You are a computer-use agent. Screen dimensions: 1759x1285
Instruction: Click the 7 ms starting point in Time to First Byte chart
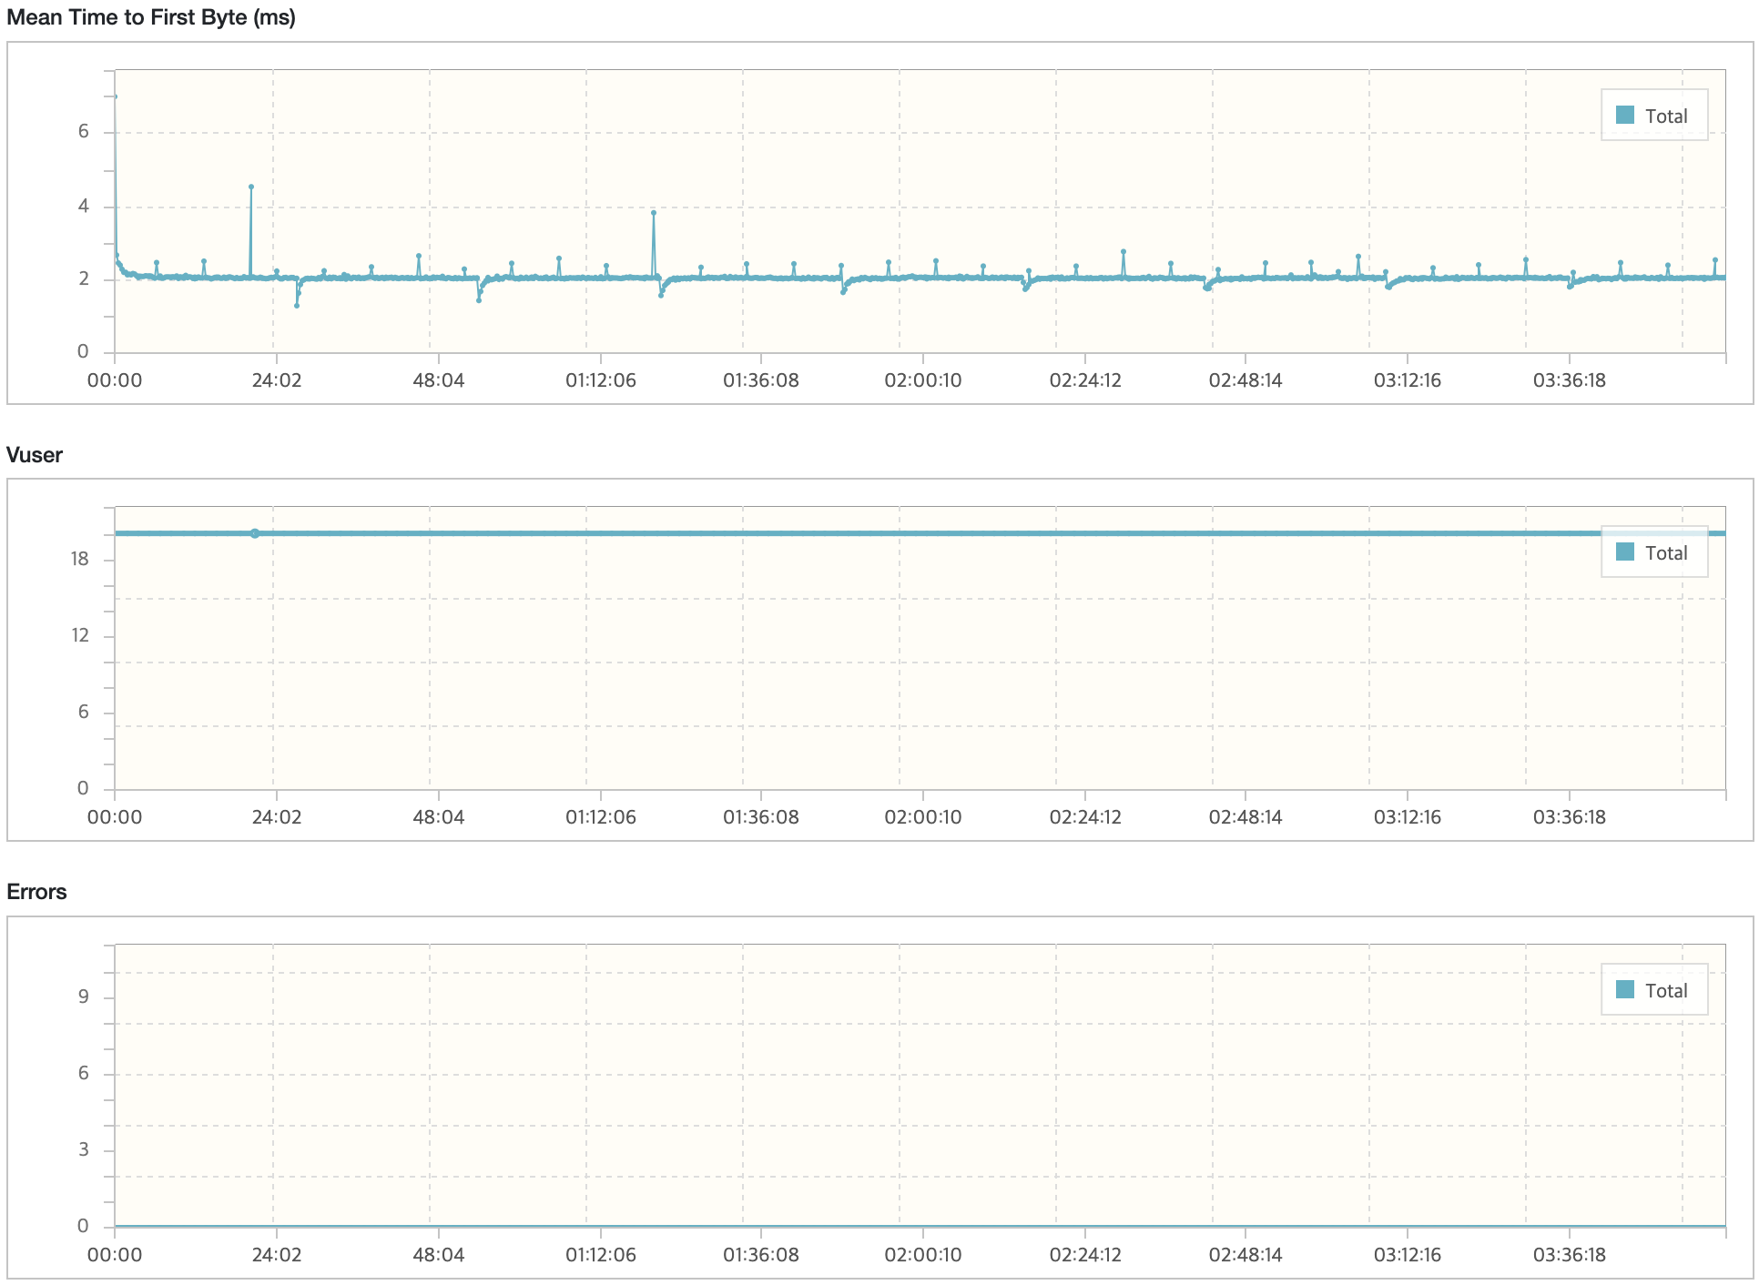point(116,96)
